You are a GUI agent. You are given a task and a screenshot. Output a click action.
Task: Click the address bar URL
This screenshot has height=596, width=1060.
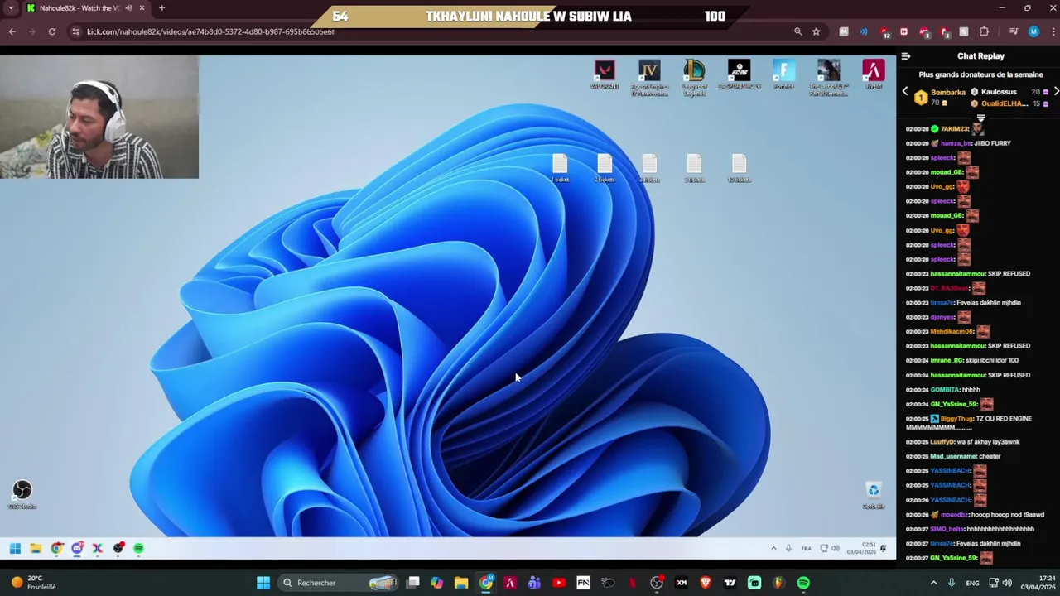[x=210, y=31]
